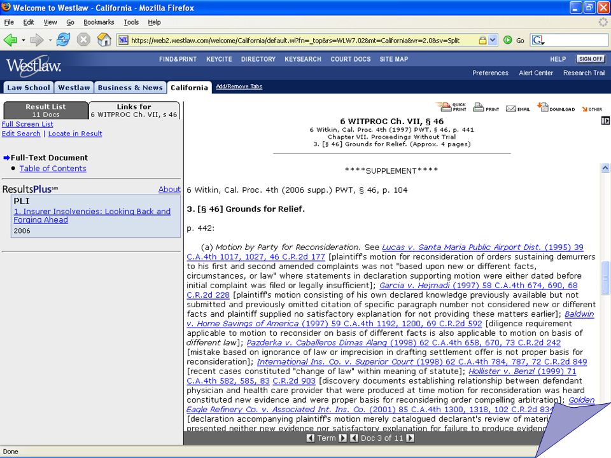The height and width of the screenshot is (458, 611).
Task: Click the document scrollbar up arrow
Action: [x=605, y=168]
